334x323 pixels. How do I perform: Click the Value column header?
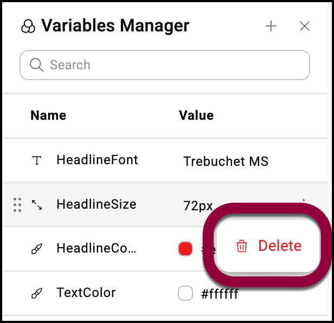click(x=196, y=115)
